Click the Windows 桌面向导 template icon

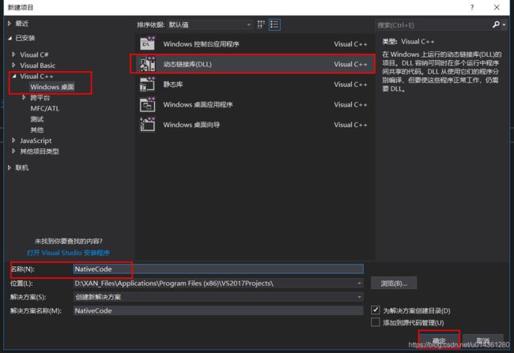click(148, 125)
